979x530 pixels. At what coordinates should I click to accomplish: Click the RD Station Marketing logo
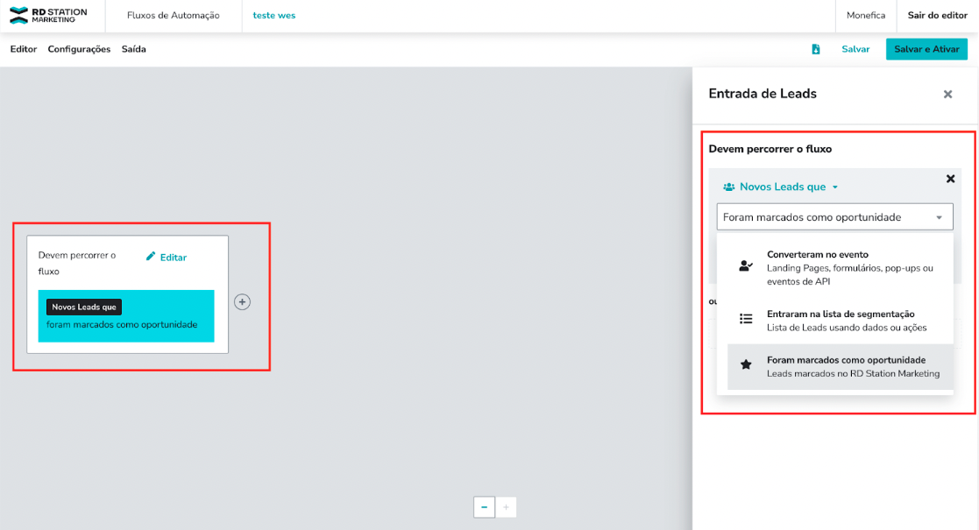48,16
